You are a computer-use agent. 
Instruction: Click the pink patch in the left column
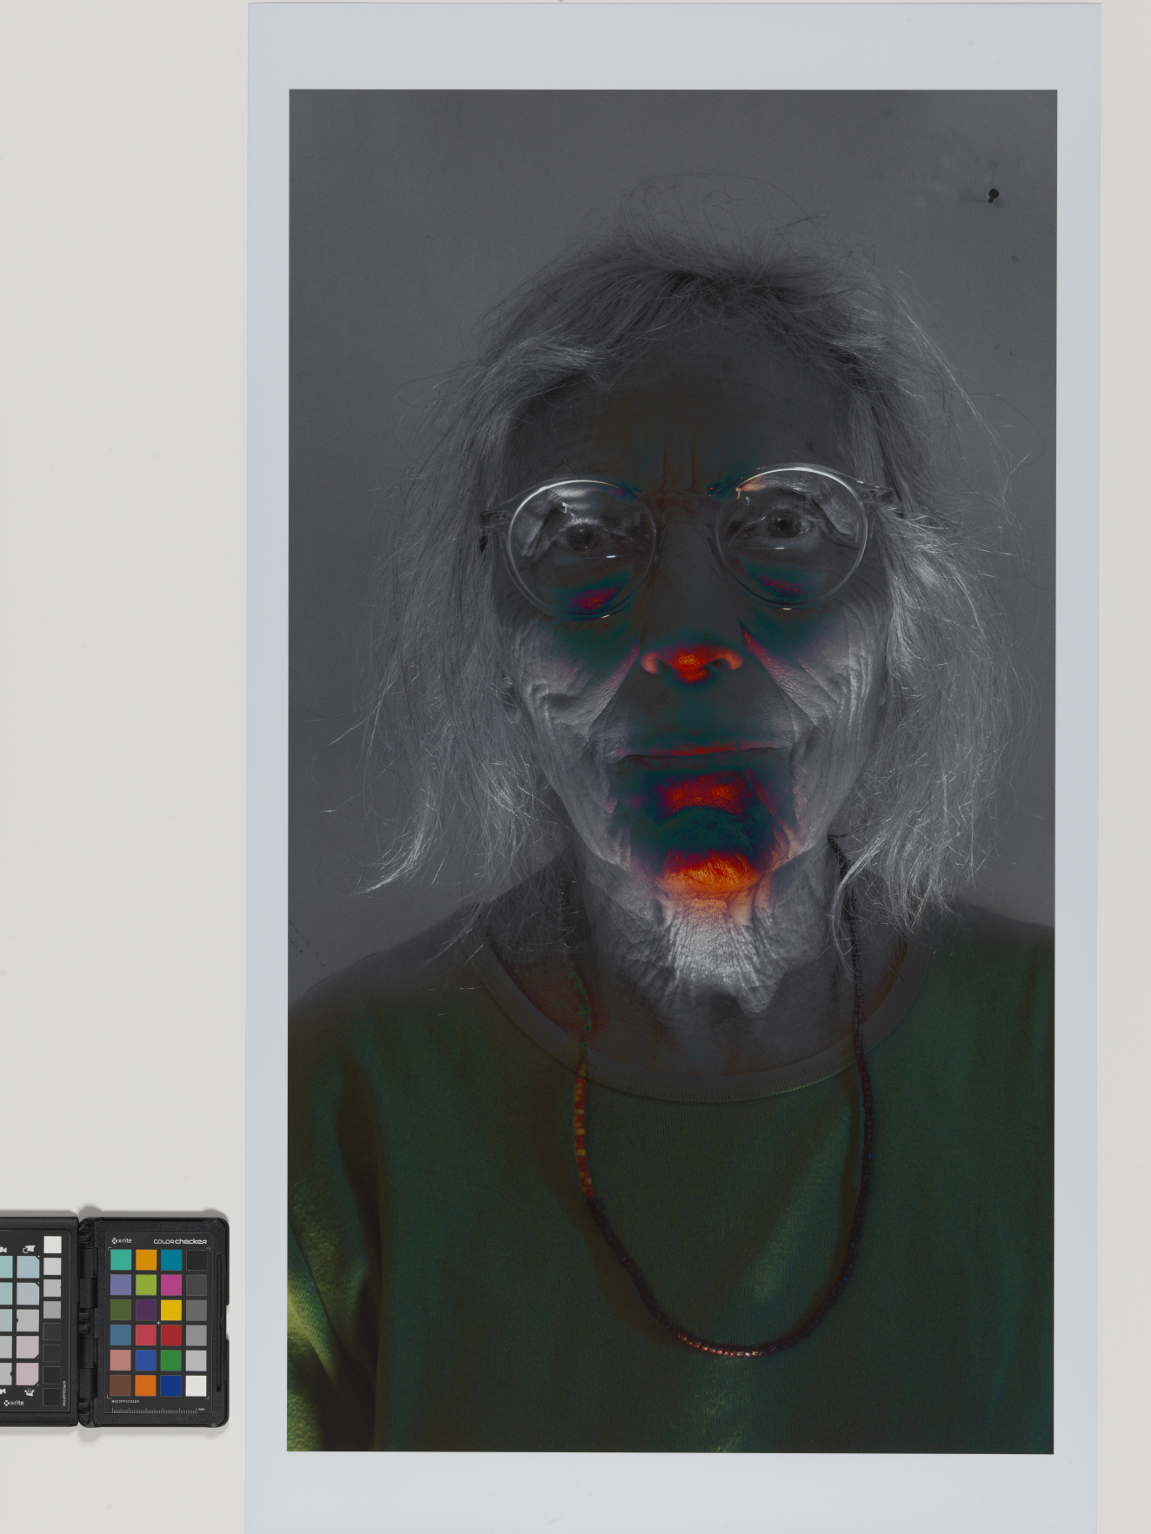coord(121,1359)
